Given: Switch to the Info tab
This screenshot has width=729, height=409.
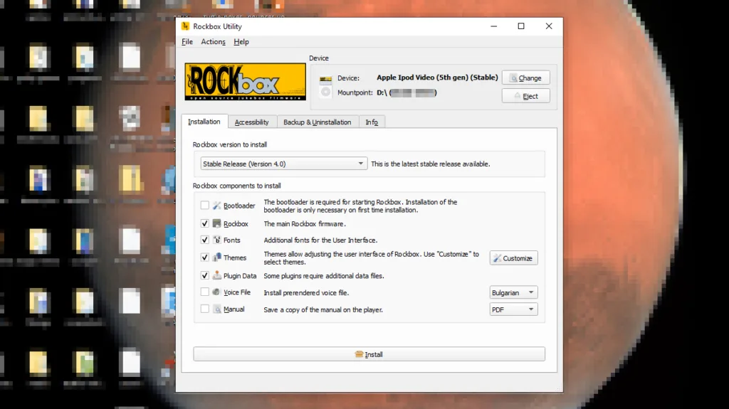Looking at the screenshot, I should pos(372,122).
